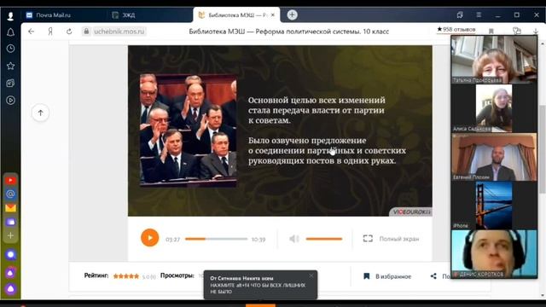546x307 pixels.
Task: Open new tab with plus button
Action: [292, 14]
